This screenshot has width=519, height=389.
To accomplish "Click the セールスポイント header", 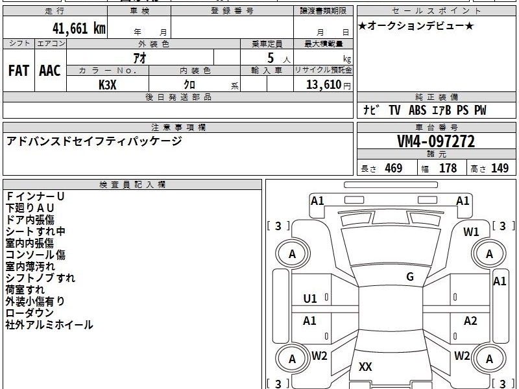I will coord(437,10).
